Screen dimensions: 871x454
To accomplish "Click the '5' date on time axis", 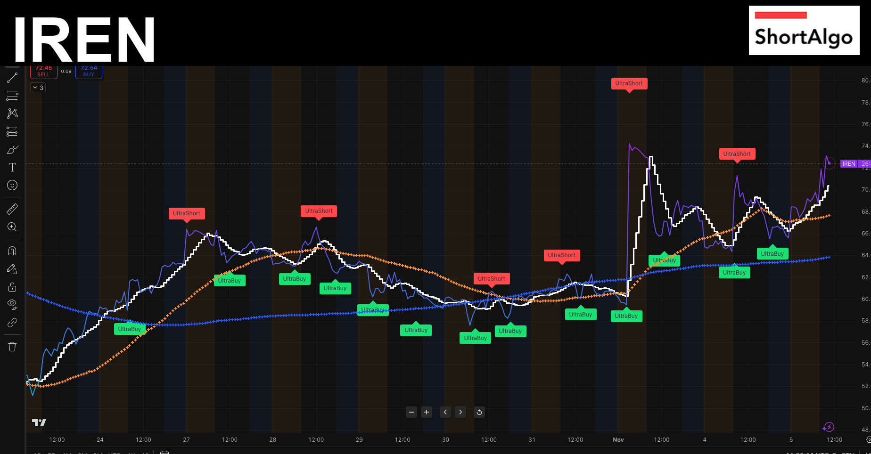I will click(791, 440).
